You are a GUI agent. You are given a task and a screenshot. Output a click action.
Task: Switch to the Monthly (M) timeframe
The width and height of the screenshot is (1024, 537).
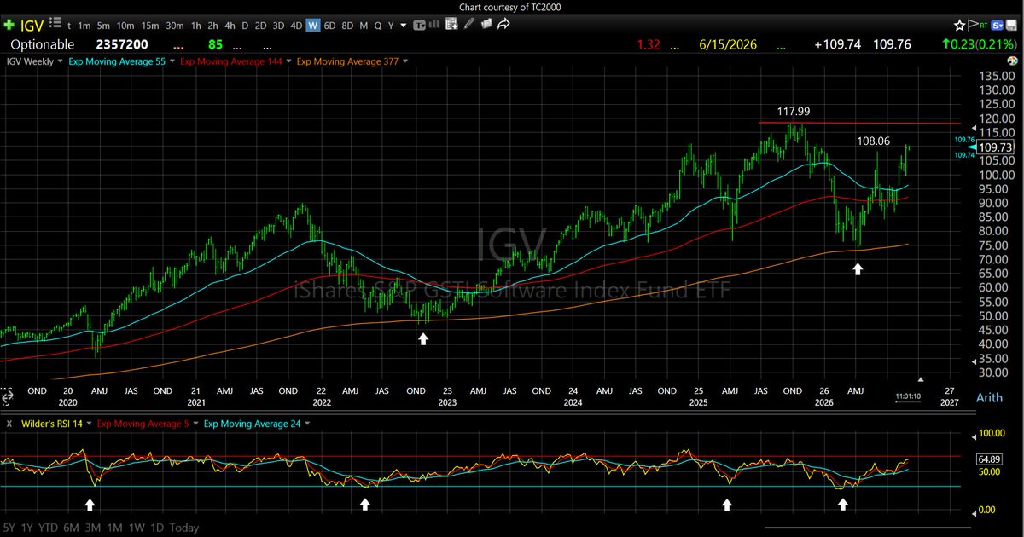coord(364,26)
